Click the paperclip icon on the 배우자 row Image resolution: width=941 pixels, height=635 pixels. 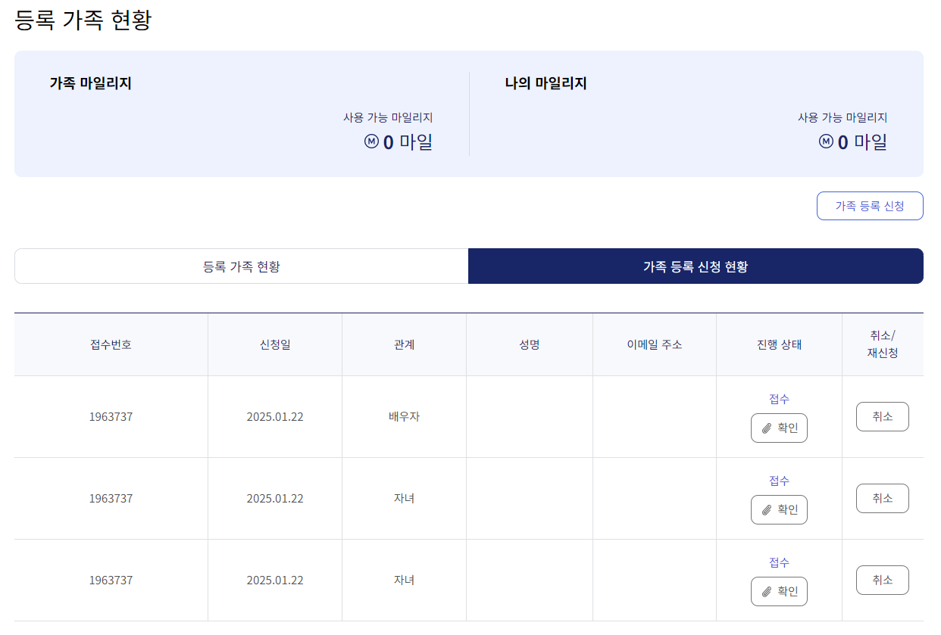coord(765,428)
